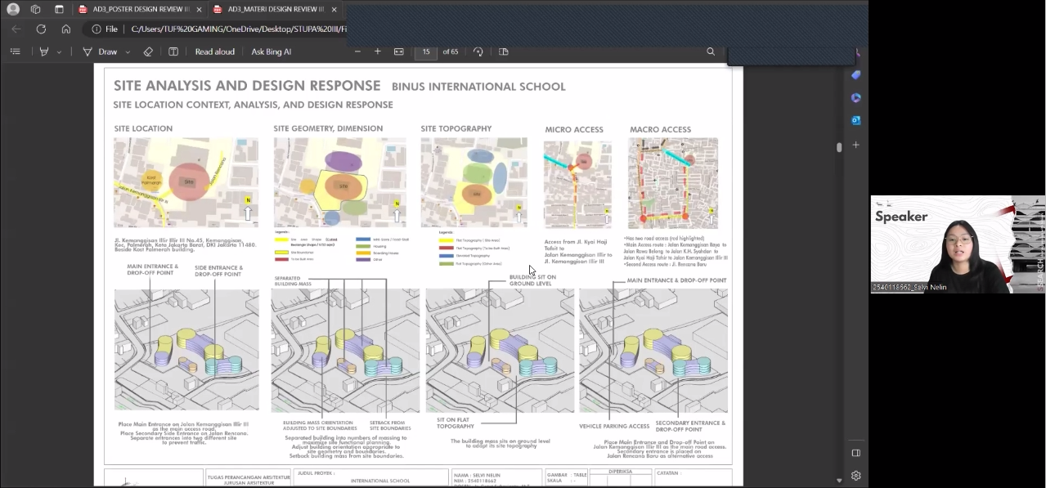Click the "MACRO ACCESS" section label

pos(660,129)
